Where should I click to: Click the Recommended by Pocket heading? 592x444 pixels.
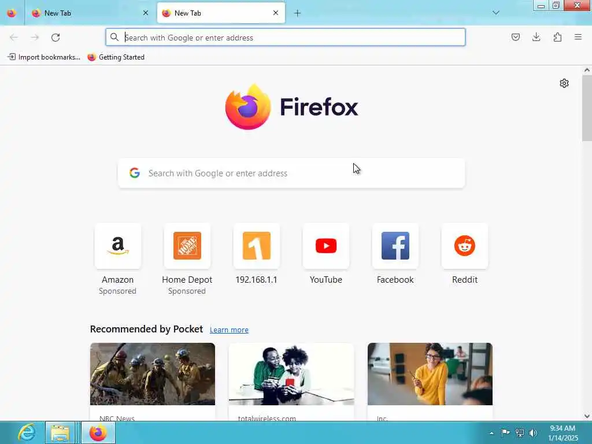pos(146,329)
